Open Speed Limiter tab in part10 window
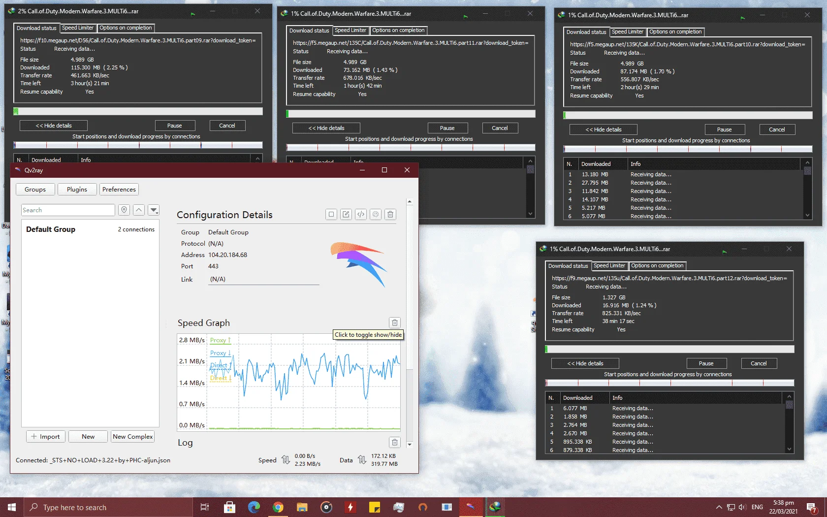This screenshot has height=517, width=827. (x=628, y=32)
